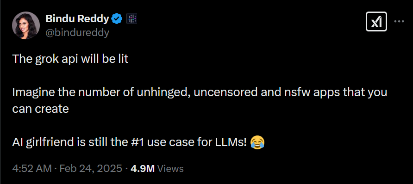The height and width of the screenshot is (184, 413).
Task: Select the "Imagine the number of unhinged" line
Action: (200, 92)
